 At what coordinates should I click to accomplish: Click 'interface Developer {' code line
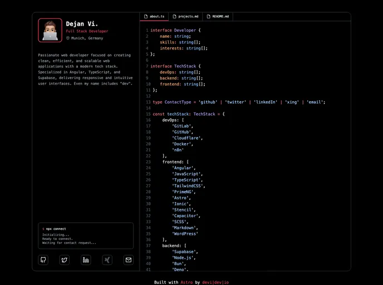pos(175,30)
